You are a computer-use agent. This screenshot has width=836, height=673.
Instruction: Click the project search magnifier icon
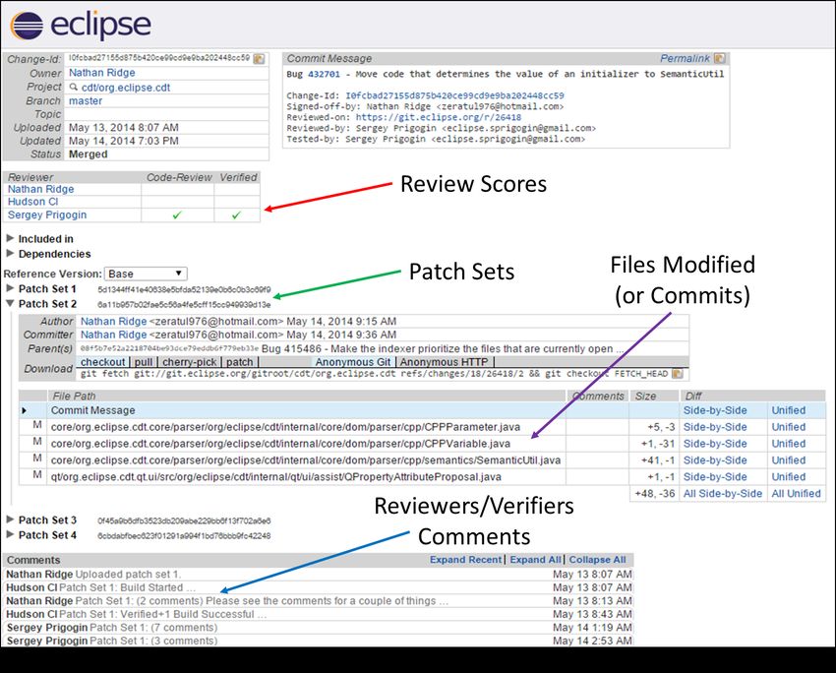coord(74,87)
